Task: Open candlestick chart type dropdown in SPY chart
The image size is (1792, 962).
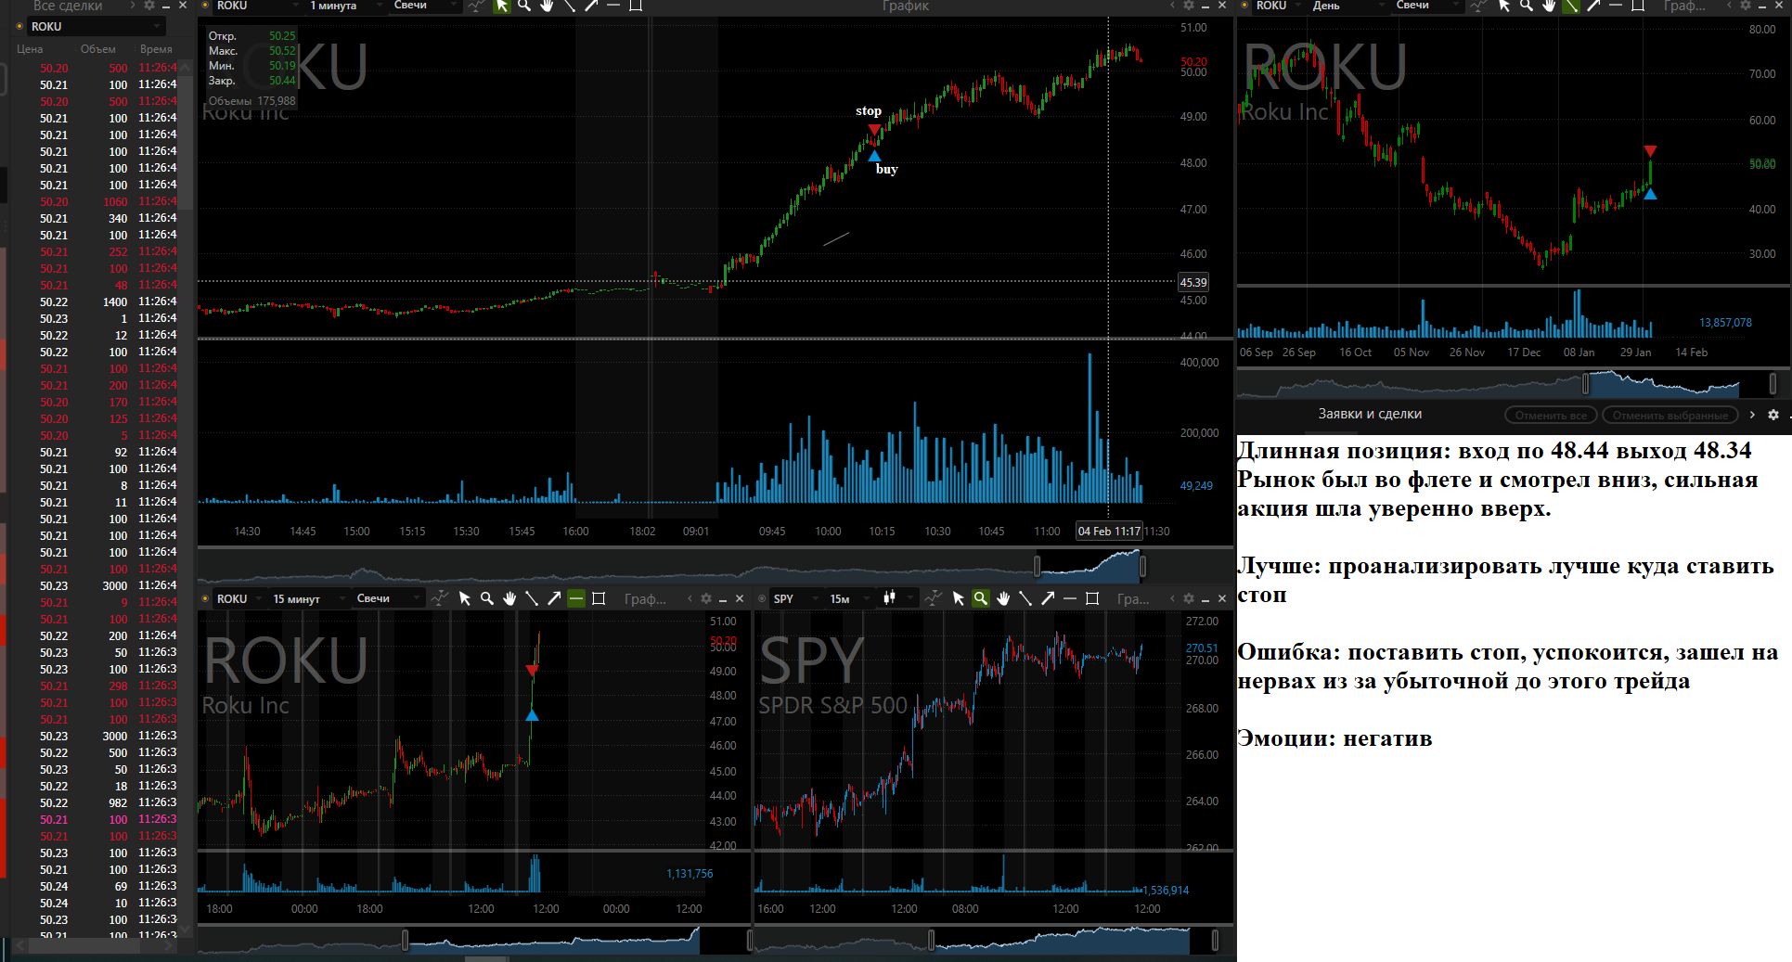Action: 897,598
